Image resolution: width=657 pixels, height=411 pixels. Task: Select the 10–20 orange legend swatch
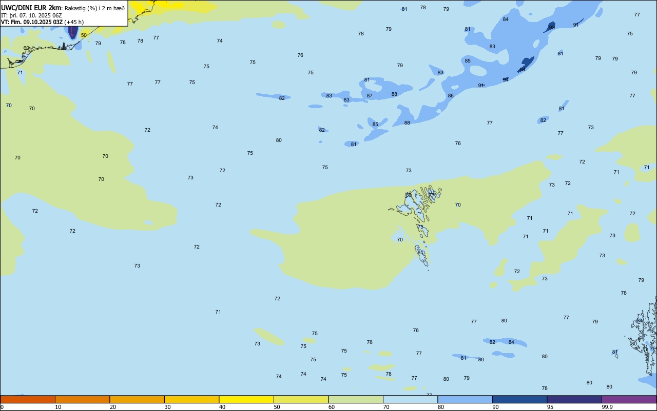coord(82,399)
